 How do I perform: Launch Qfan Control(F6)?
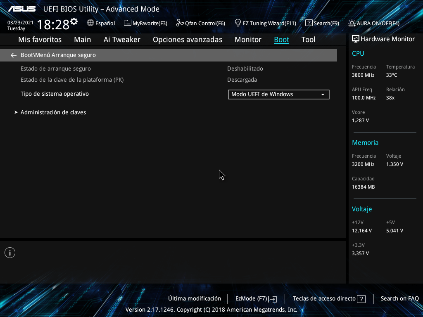tap(201, 23)
